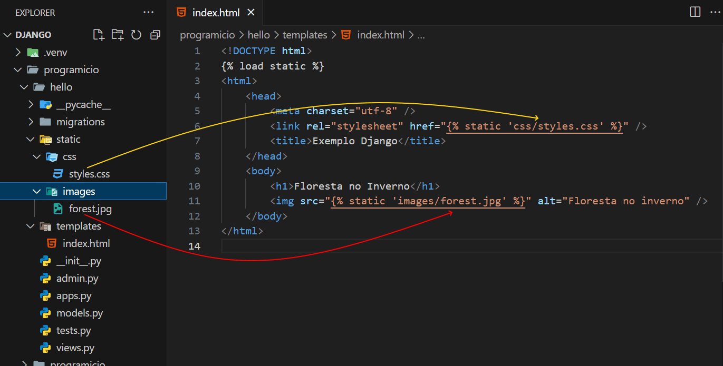Refresh the Explorer file tree
The width and height of the screenshot is (723, 366).
(136, 35)
